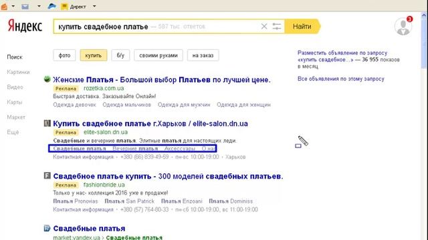
Task: Open Женские Платья - Большой выбор result
Action: point(162,80)
